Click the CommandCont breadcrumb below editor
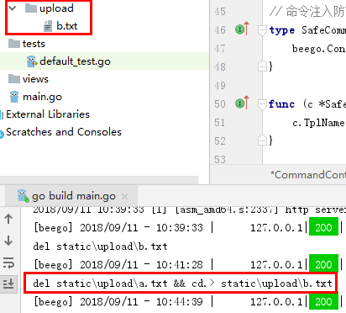 [x=308, y=175]
